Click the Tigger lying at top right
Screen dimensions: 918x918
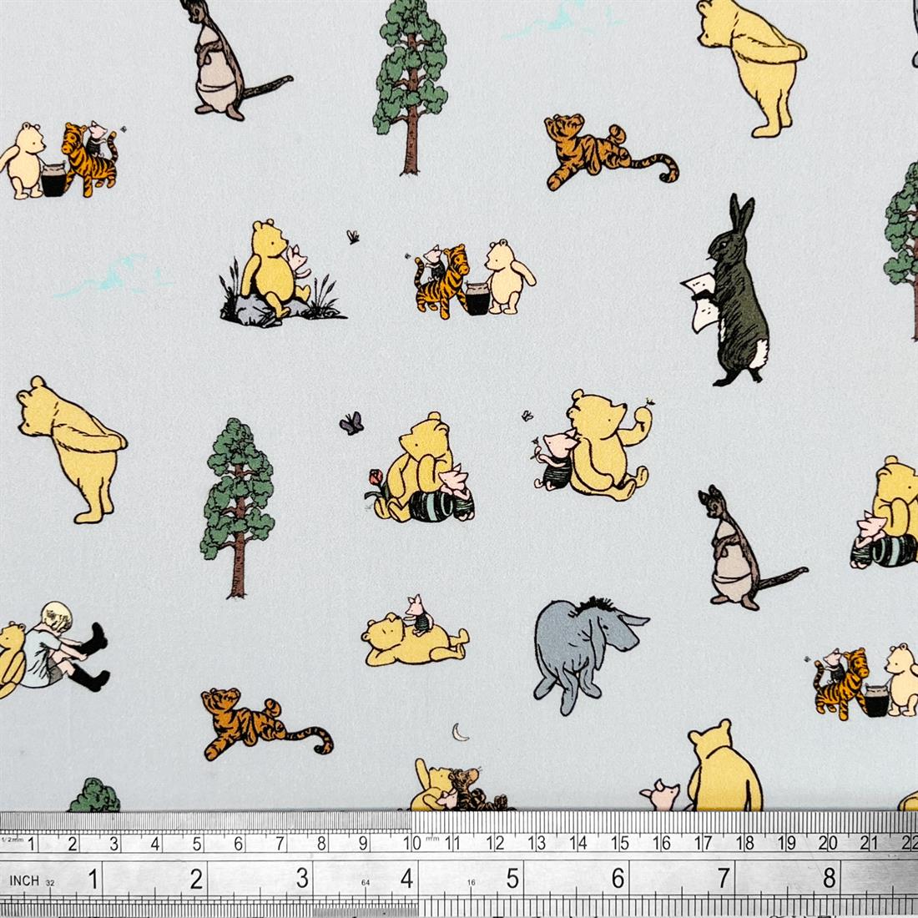(607, 153)
